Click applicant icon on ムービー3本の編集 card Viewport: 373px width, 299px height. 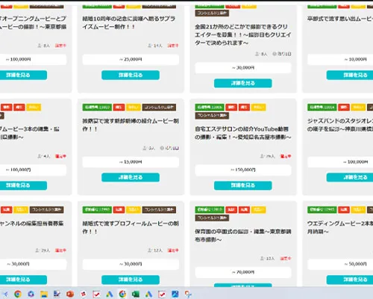pos(40,156)
